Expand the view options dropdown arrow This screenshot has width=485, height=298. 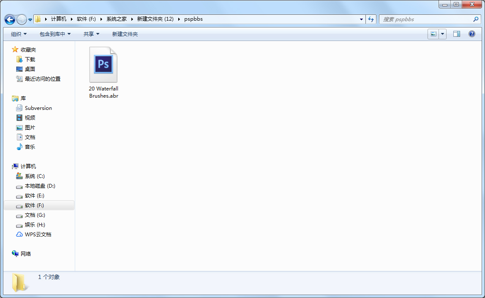tap(443, 34)
